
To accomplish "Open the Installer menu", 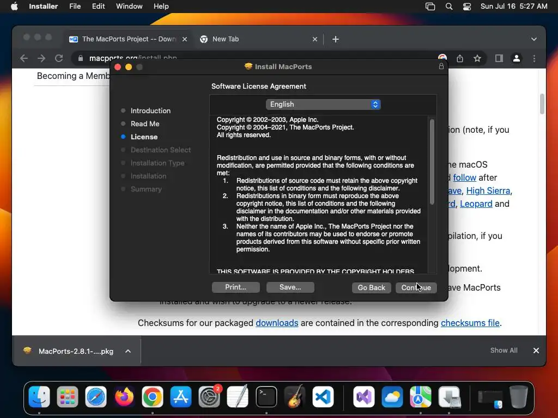I will pos(44,7).
